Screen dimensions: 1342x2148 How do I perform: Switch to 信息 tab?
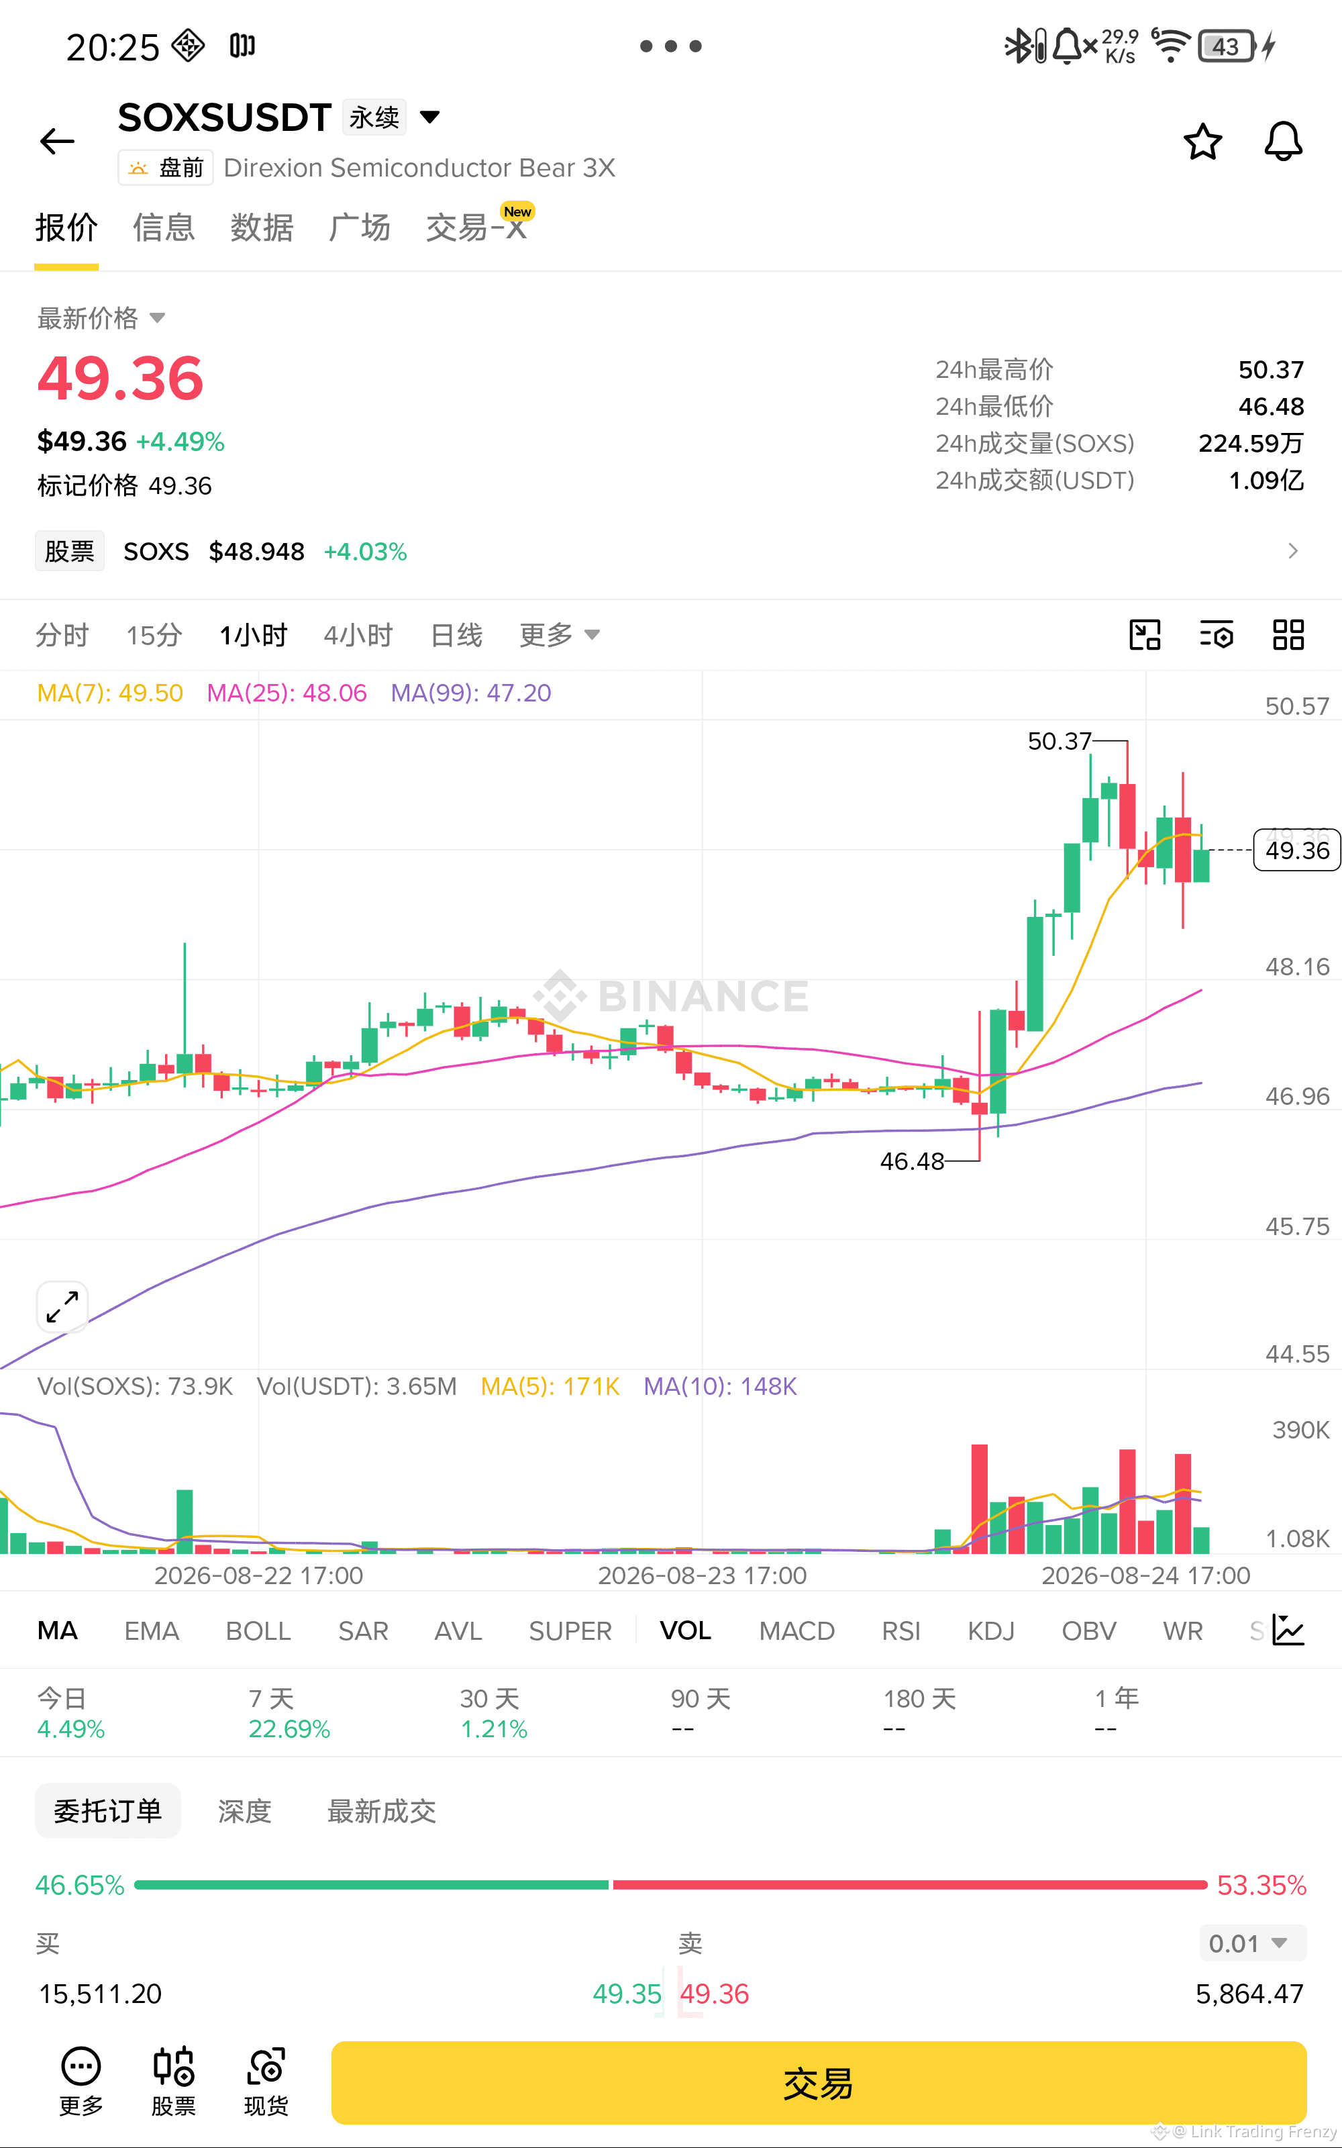[x=164, y=228]
